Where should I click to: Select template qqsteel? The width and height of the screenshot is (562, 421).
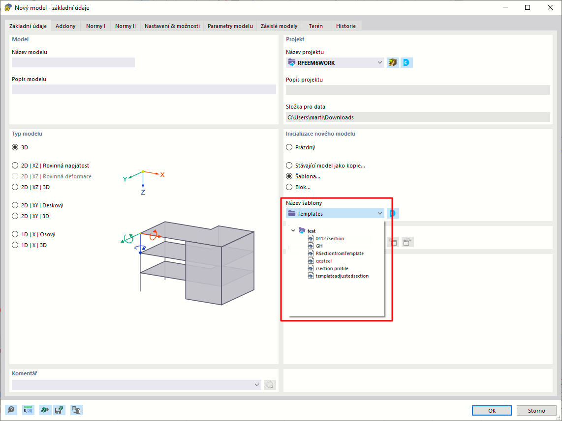tap(324, 261)
